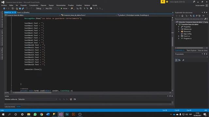This screenshot has height=117, width=209.
Task: Click Iniciar sesión link
Action: click(200, 6)
